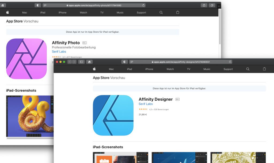This screenshot has width=274, height=163.
Task: Switch to the Music section of the site
Action: 207,69
